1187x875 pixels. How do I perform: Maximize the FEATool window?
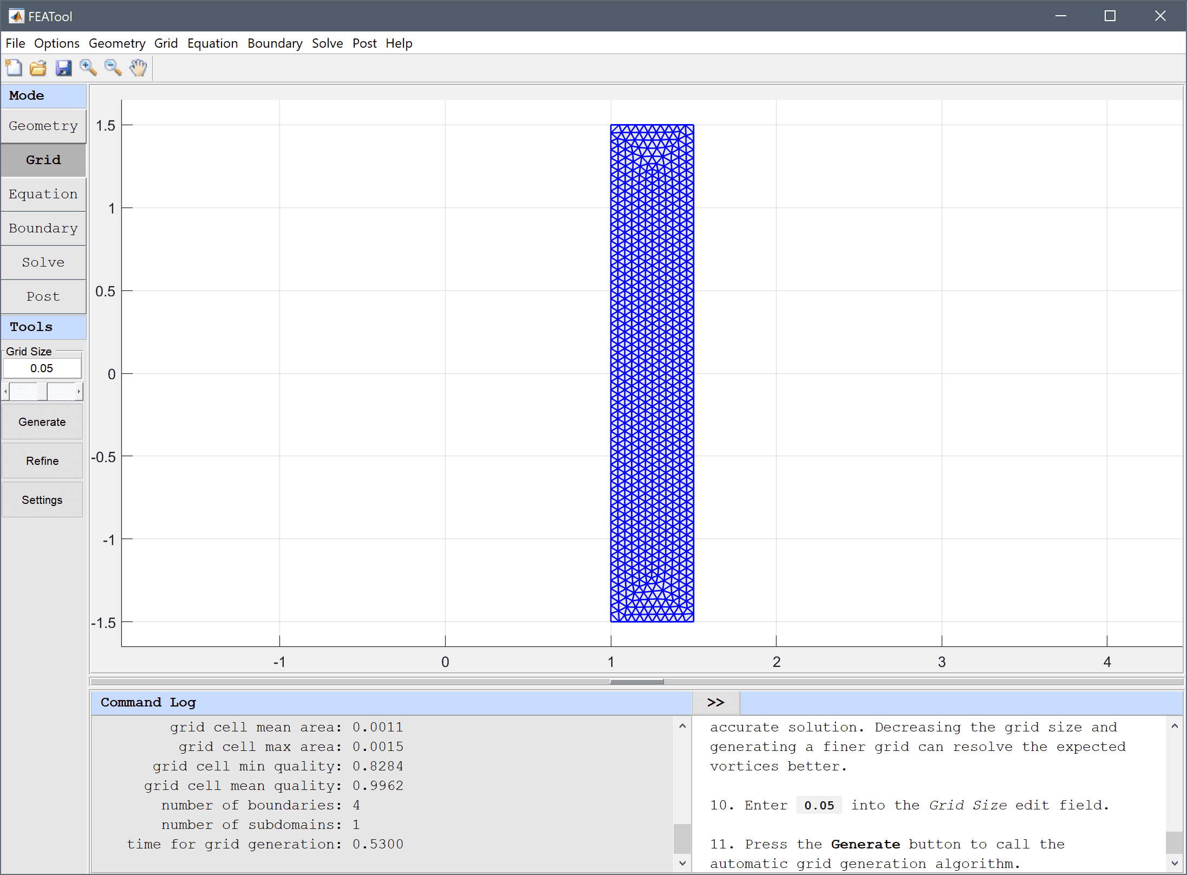click(x=1110, y=16)
